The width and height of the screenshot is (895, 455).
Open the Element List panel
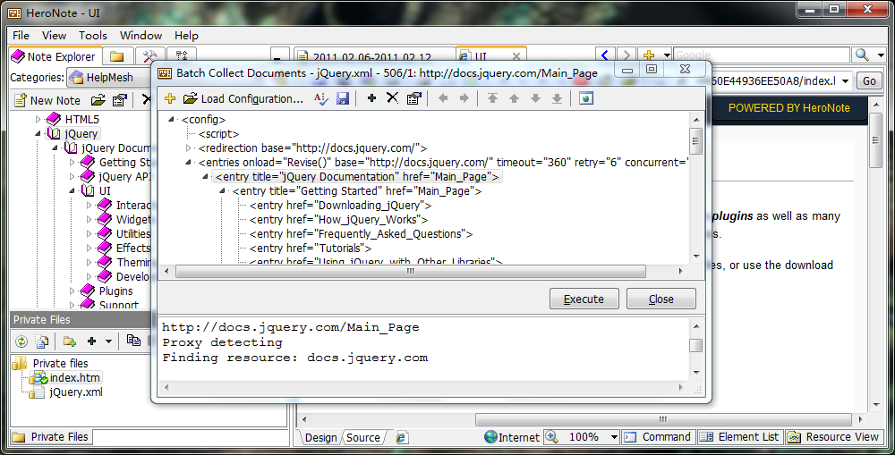[740, 437]
